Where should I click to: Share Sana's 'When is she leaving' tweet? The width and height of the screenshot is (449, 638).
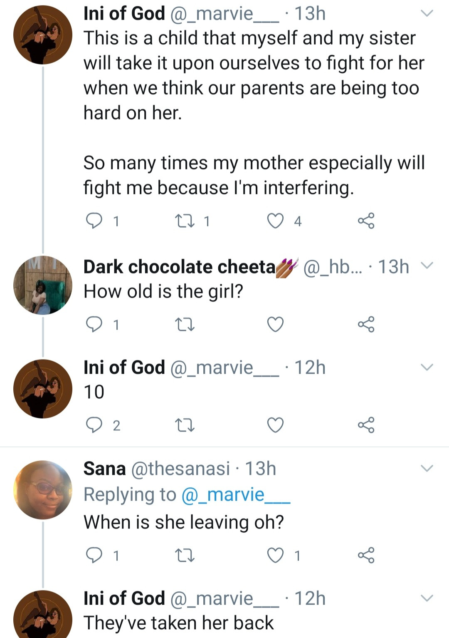click(366, 555)
